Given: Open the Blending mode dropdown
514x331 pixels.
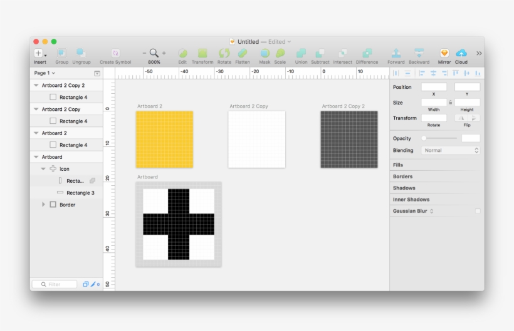Looking at the screenshot, I should click(x=451, y=150).
